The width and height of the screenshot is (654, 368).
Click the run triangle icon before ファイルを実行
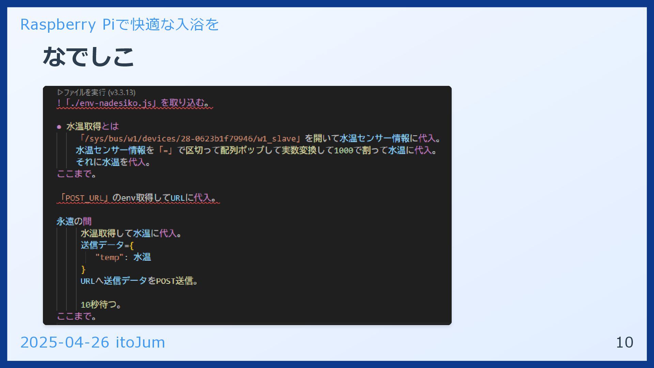pyautogui.click(x=60, y=92)
